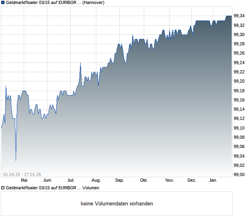Click the 99,22 value on the price axis
This screenshot has height=219, width=249.
[x=239, y=72]
